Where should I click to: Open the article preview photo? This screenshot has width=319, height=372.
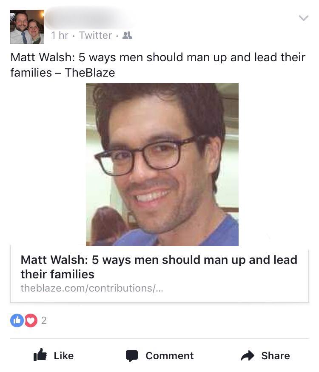[162, 164]
